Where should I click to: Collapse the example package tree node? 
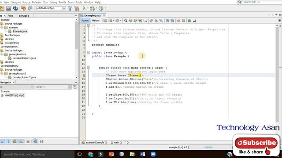coord(2,27)
